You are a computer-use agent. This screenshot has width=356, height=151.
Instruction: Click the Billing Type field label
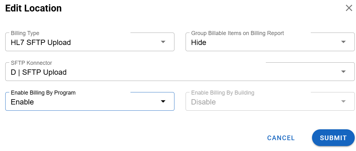[x=25, y=33]
